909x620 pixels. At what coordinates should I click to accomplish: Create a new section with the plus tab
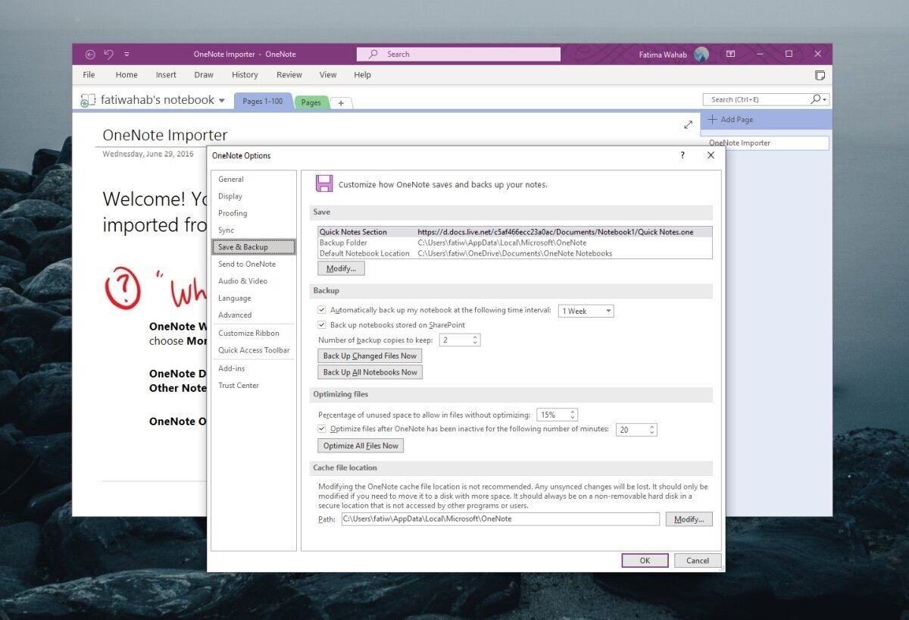341,102
